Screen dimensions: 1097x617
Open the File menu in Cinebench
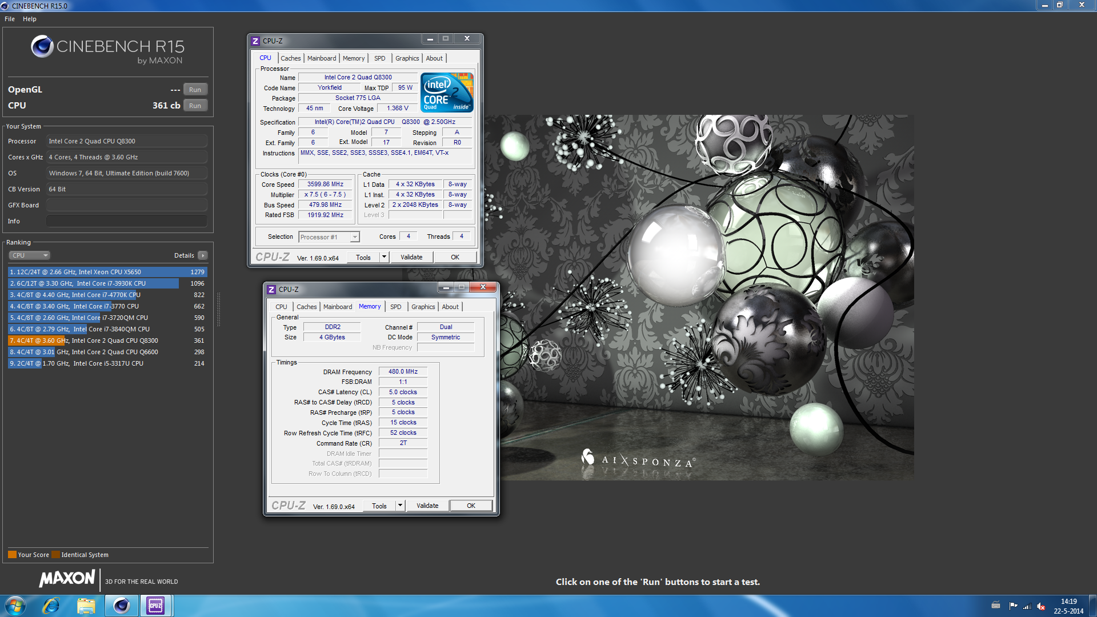coord(10,19)
